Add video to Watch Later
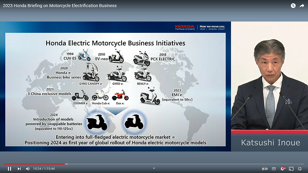 point(293,6)
